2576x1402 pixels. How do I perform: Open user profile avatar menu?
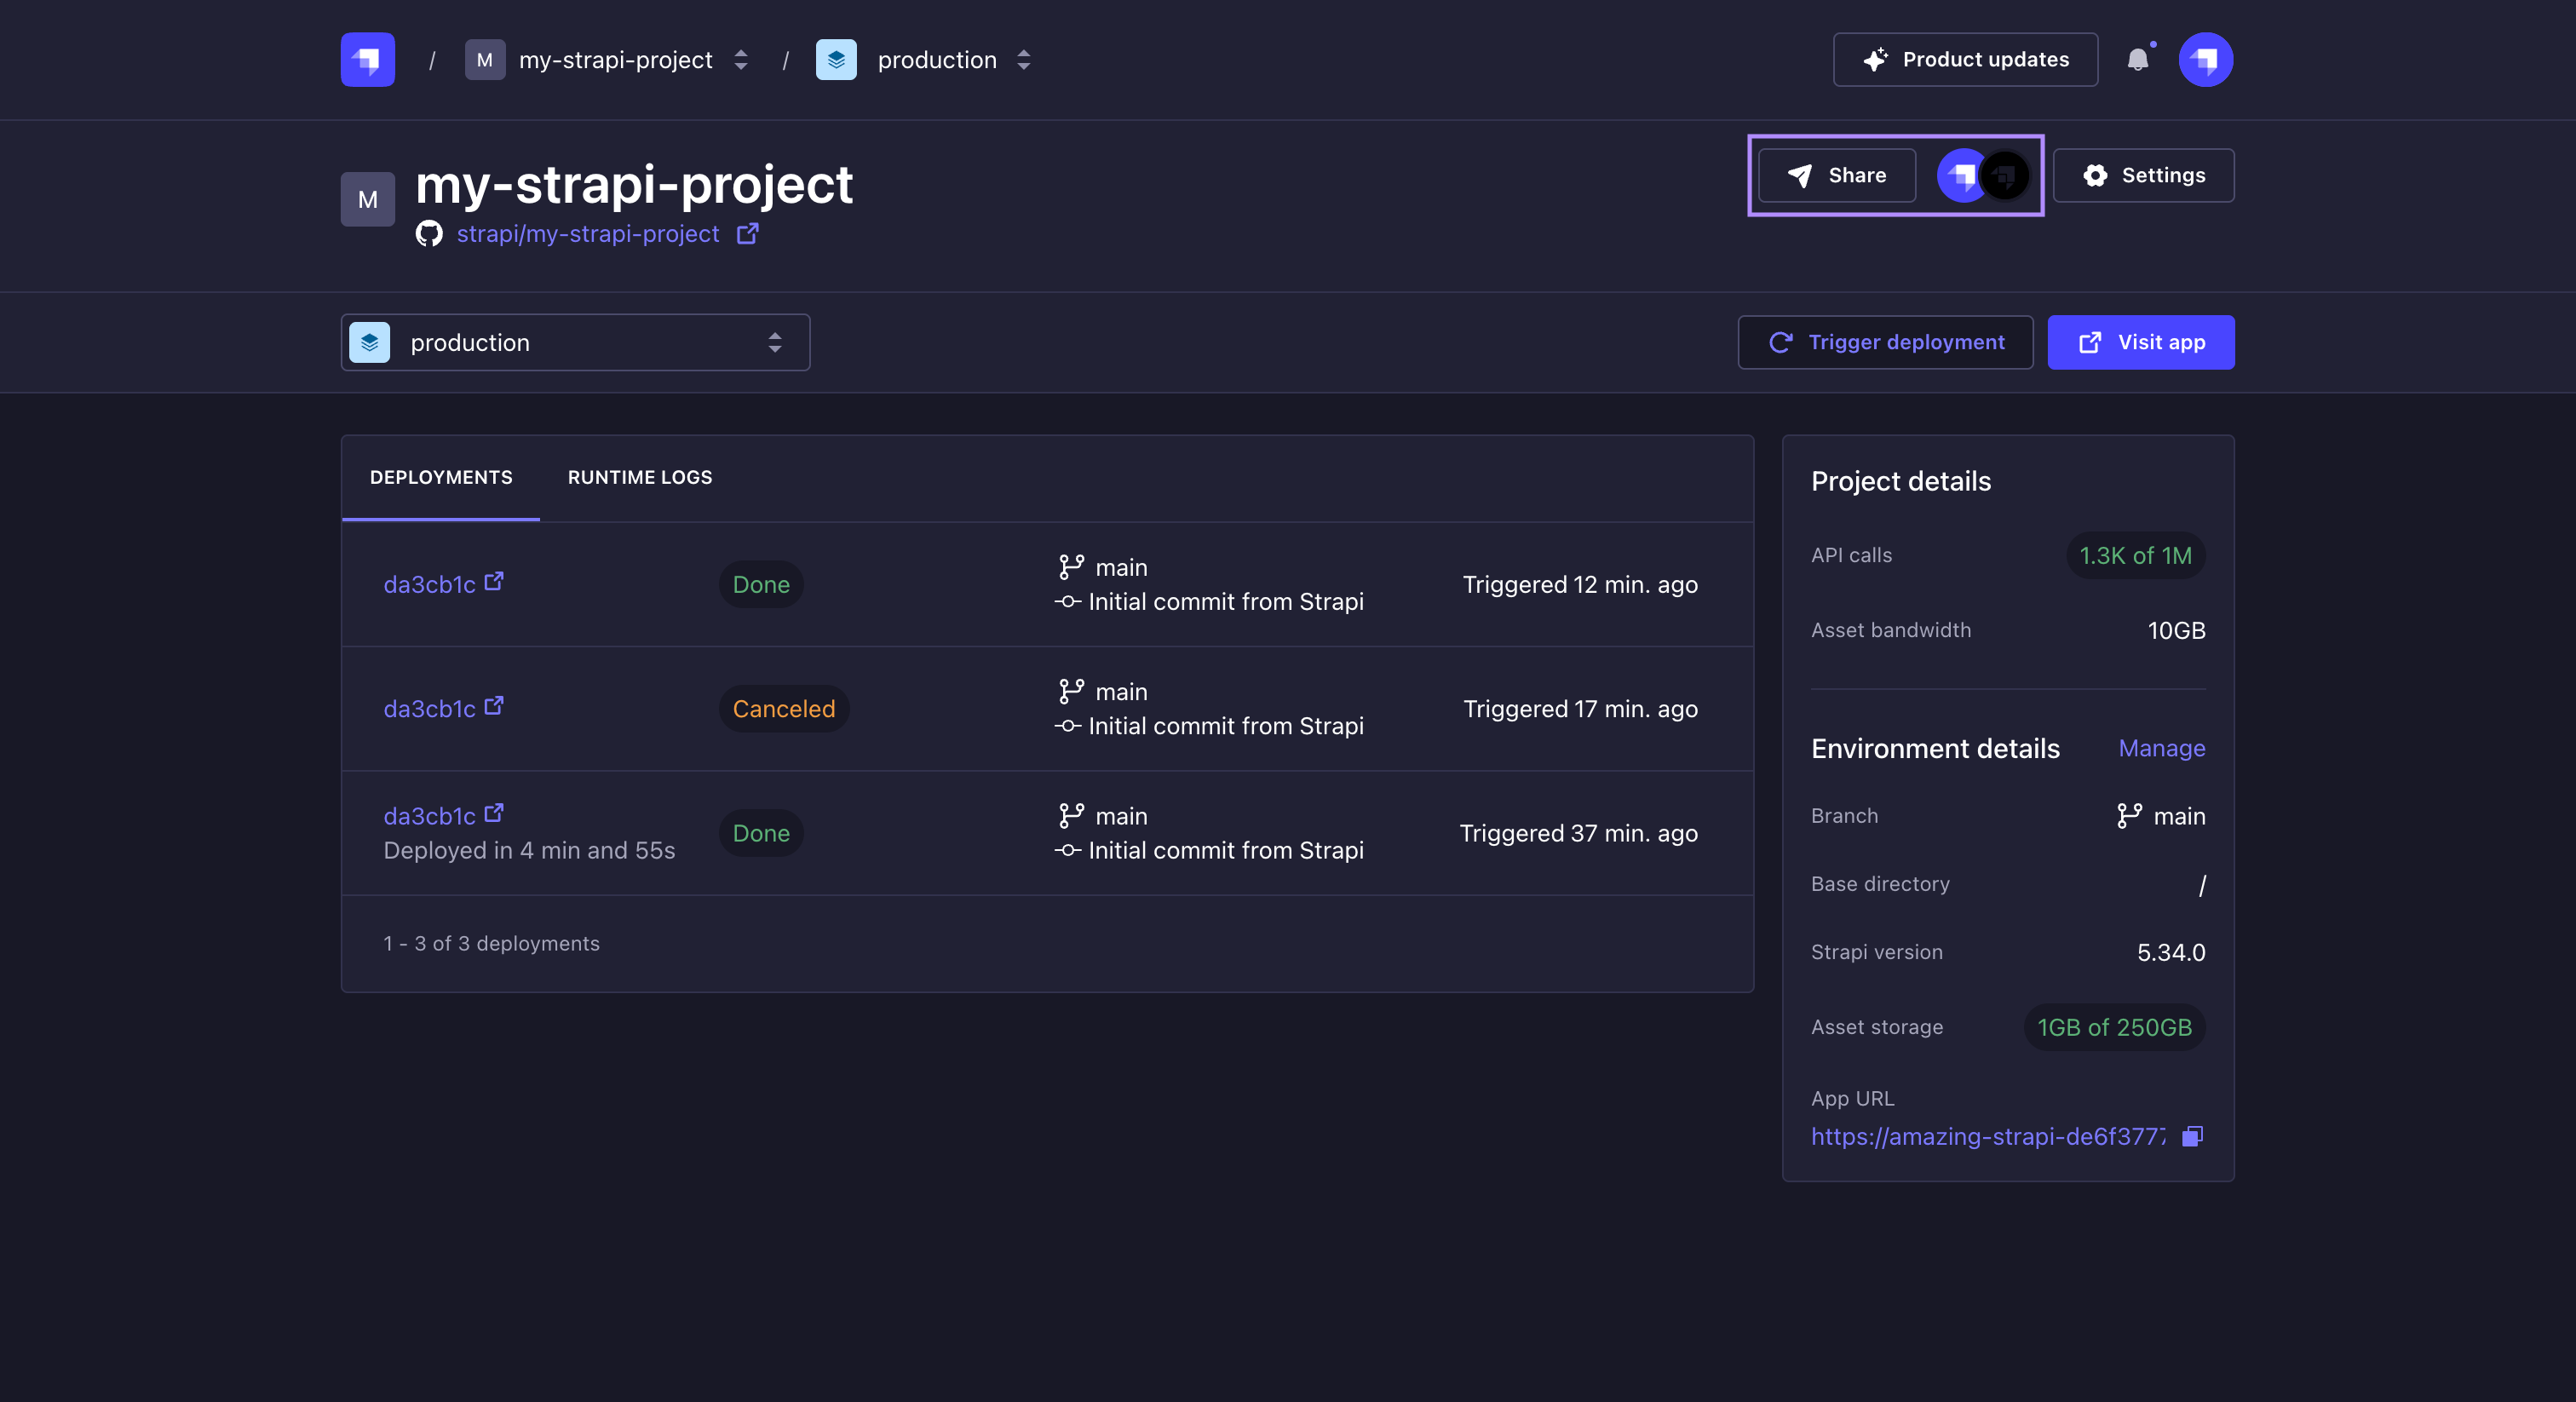[2205, 60]
